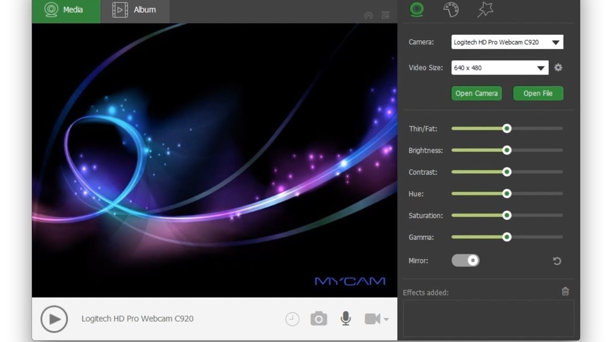Click the microphone icon

pyautogui.click(x=346, y=319)
